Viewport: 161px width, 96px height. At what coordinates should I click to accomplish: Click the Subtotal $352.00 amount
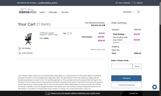click(x=138, y=30)
